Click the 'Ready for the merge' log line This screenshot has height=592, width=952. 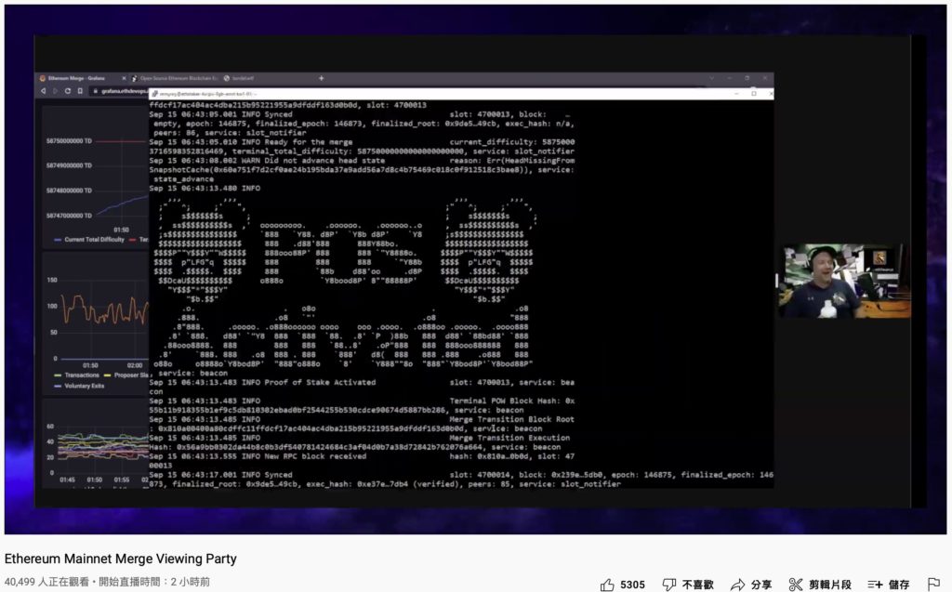tap(362, 147)
